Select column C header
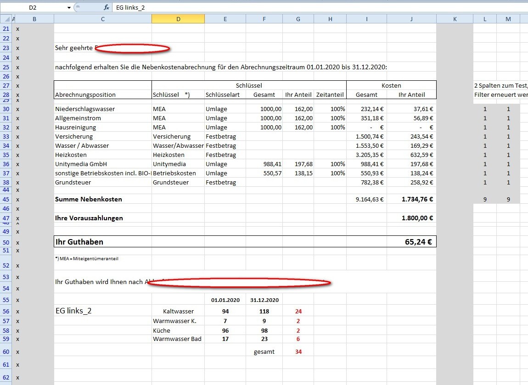The height and width of the screenshot is (385, 528). (103, 19)
